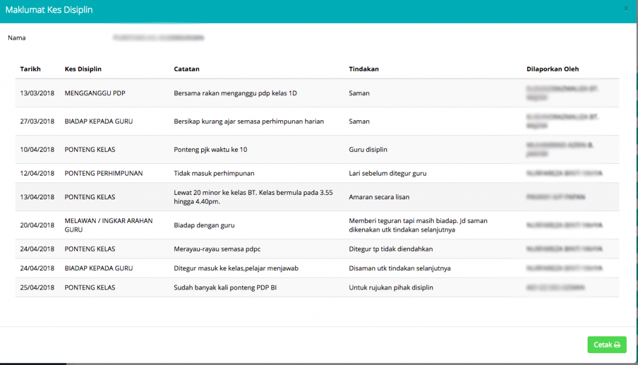Click the 'Ponteng pjk waktu ke 10' note
Viewport: 638px width, 365px height.
tap(212, 150)
